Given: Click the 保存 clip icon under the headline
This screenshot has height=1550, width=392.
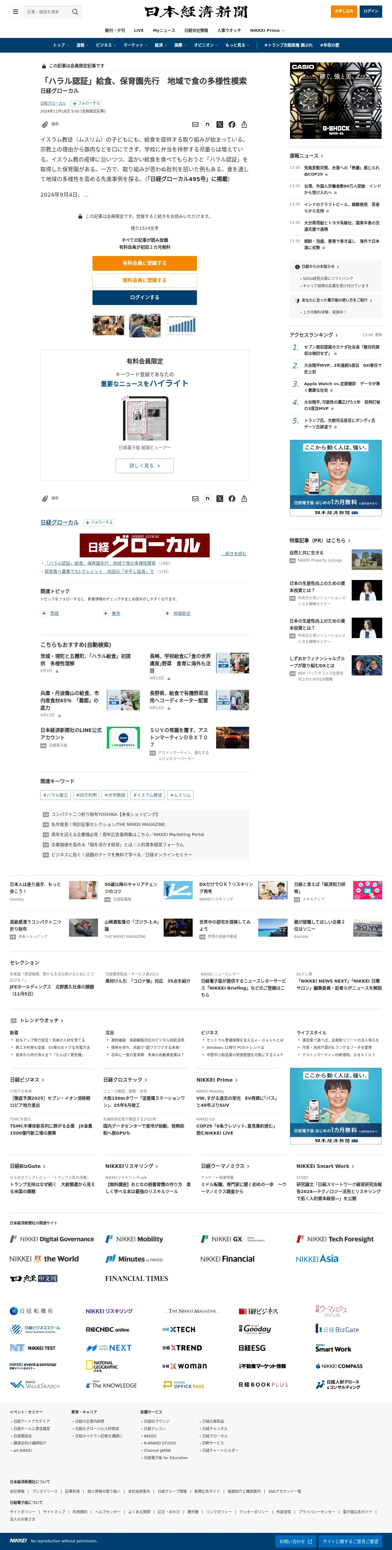Looking at the screenshot, I should pyautogui.click(x=45, y=125).
